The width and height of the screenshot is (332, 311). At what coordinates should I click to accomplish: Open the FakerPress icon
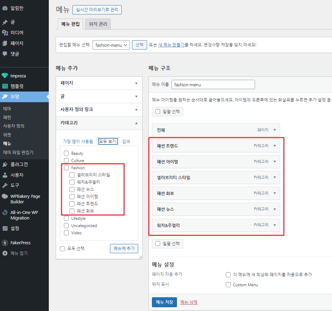click(5, 243)
